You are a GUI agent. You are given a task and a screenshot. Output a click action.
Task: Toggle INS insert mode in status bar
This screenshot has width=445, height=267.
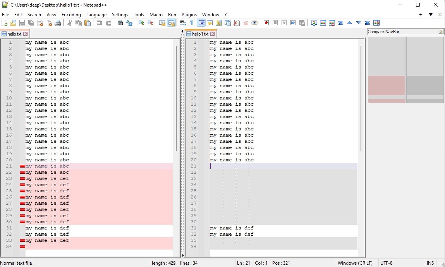click(430, 263)
